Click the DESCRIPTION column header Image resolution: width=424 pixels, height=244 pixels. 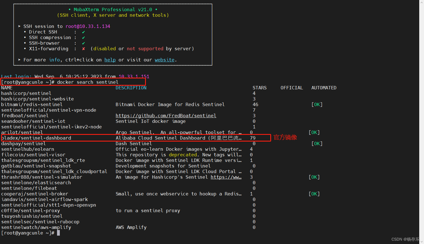click(x=131, y=88)
